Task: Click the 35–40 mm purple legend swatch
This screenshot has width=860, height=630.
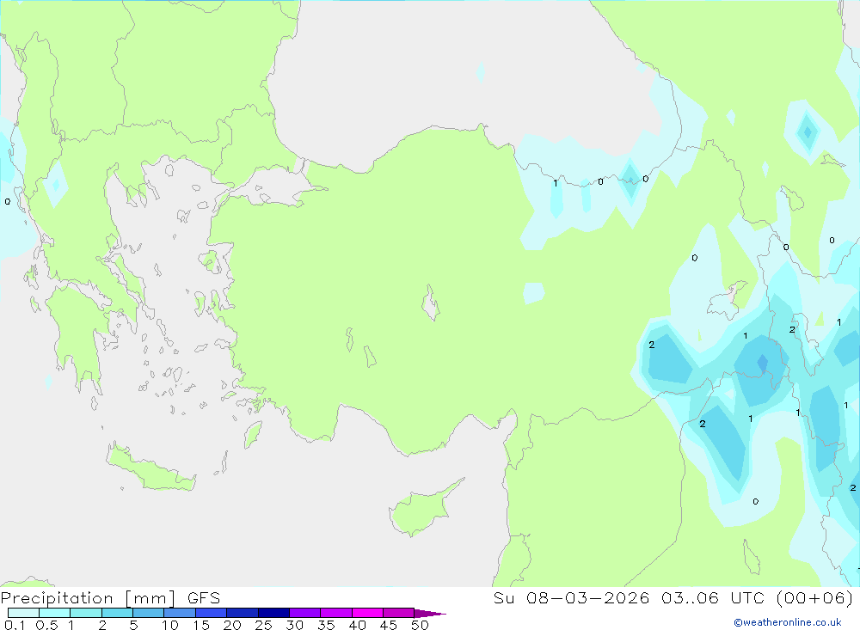Action: [x=336, y=613]
